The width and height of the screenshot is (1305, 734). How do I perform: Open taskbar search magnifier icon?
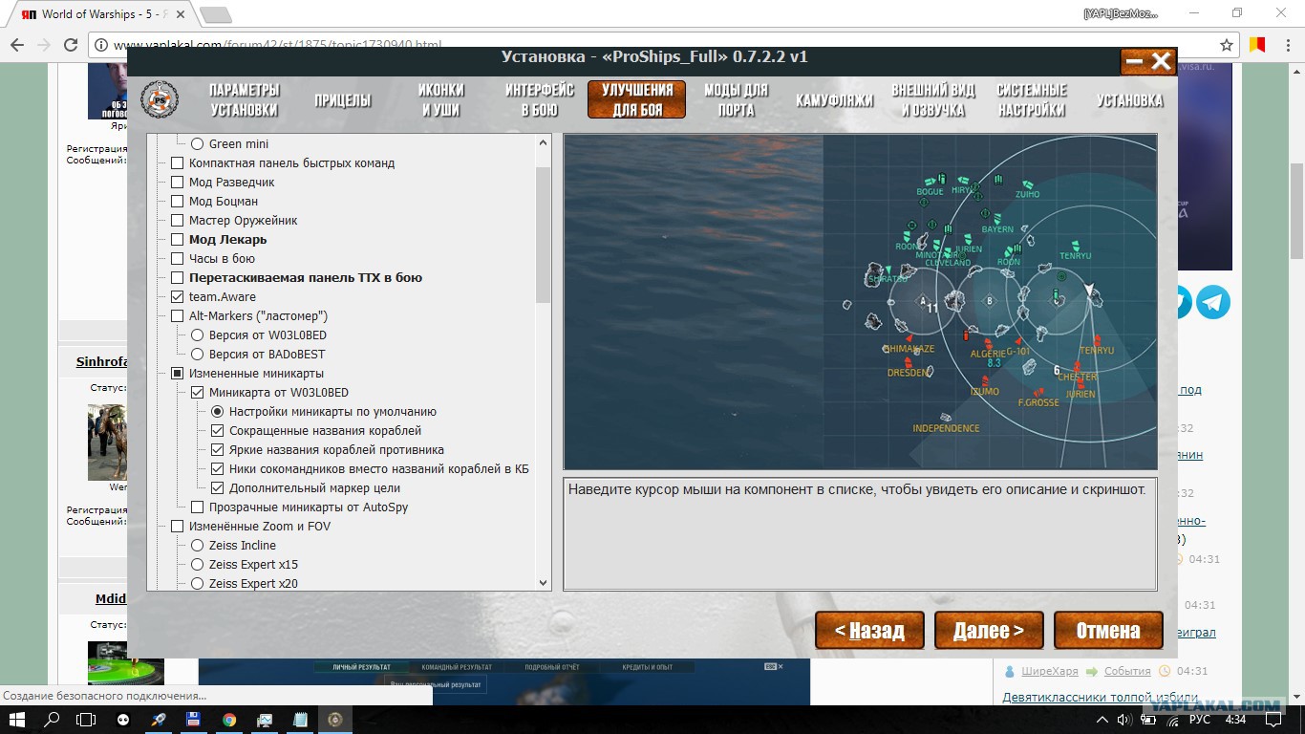point(53,719)
